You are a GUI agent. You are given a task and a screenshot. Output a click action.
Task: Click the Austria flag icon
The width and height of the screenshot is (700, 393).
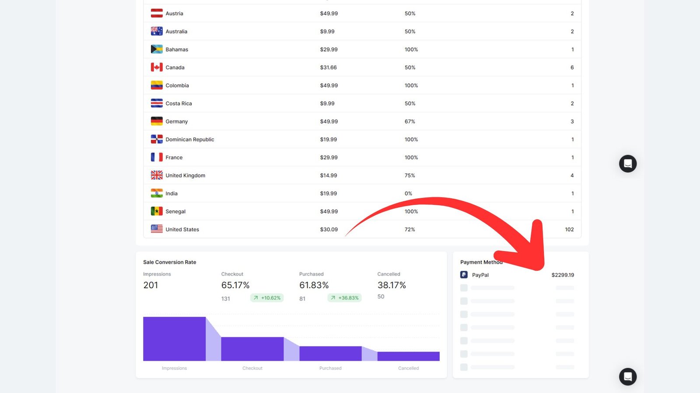click(157, 14)
